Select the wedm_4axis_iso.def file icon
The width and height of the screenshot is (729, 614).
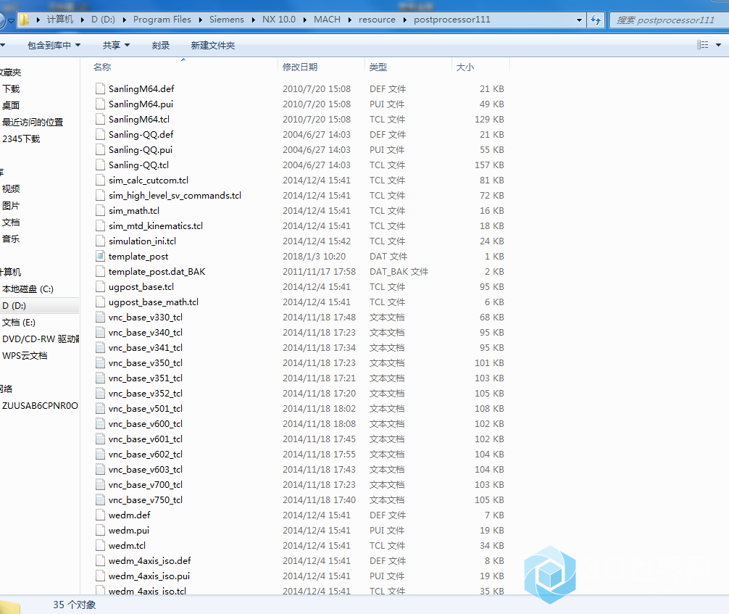100,560
